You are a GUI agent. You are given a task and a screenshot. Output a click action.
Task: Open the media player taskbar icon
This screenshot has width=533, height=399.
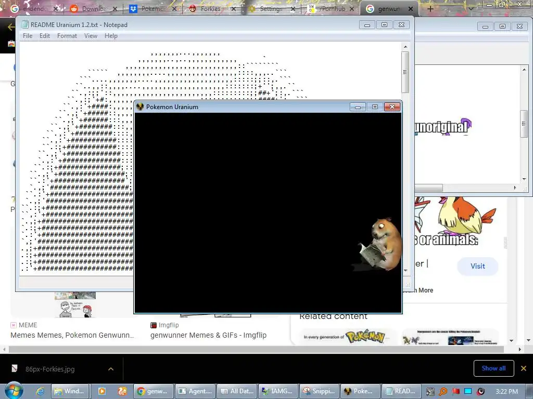(101, 391)
